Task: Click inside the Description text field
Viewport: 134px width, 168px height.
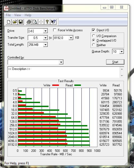Action: [x=64, y=72]
